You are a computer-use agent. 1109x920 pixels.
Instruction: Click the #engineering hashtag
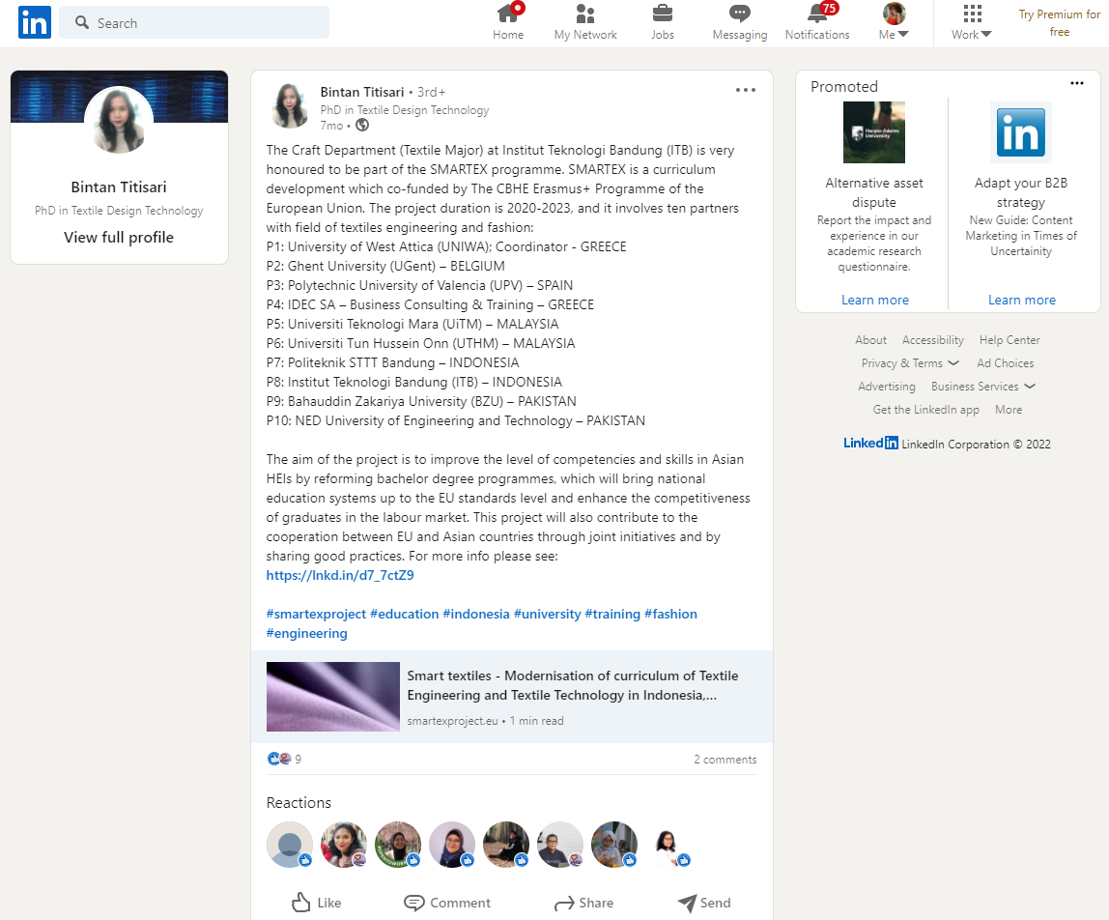coord(307,633)
